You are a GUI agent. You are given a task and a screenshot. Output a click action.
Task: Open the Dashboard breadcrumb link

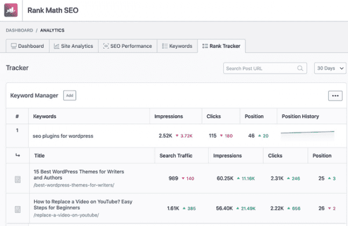[19, 30]
